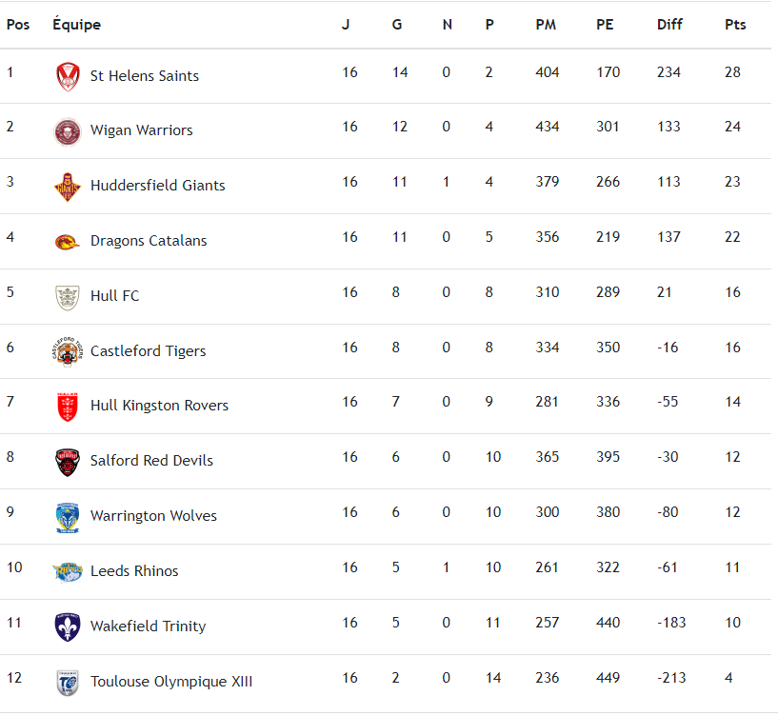Click the Dragons Catalans logo

click(68, 242)
